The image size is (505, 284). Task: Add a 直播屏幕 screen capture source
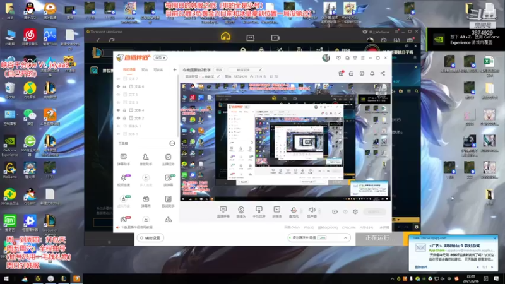[223, 212]
